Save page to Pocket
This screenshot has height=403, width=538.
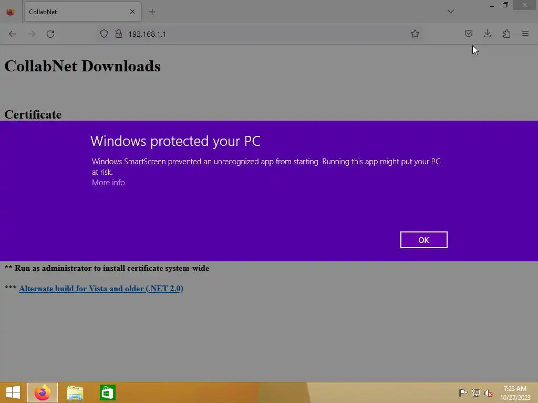[468, 34]
